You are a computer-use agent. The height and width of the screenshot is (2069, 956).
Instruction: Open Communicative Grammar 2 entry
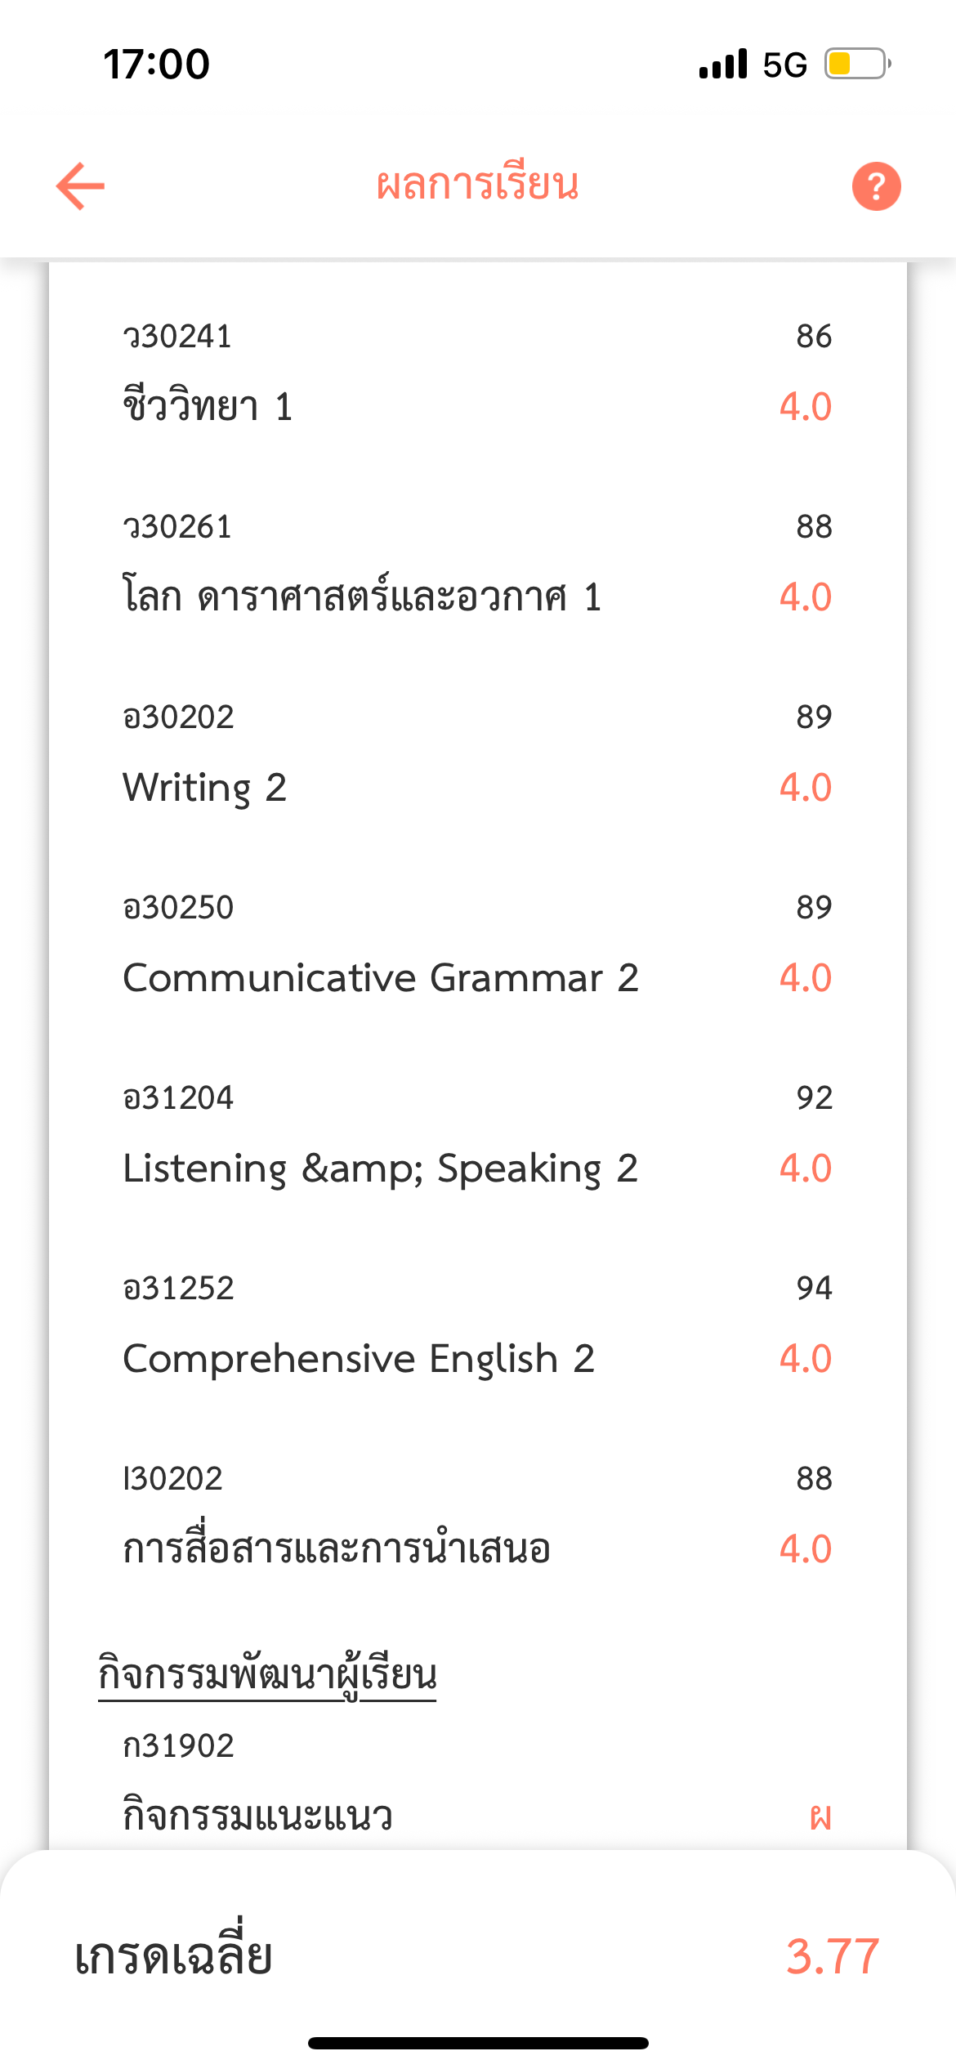[478, 944]
